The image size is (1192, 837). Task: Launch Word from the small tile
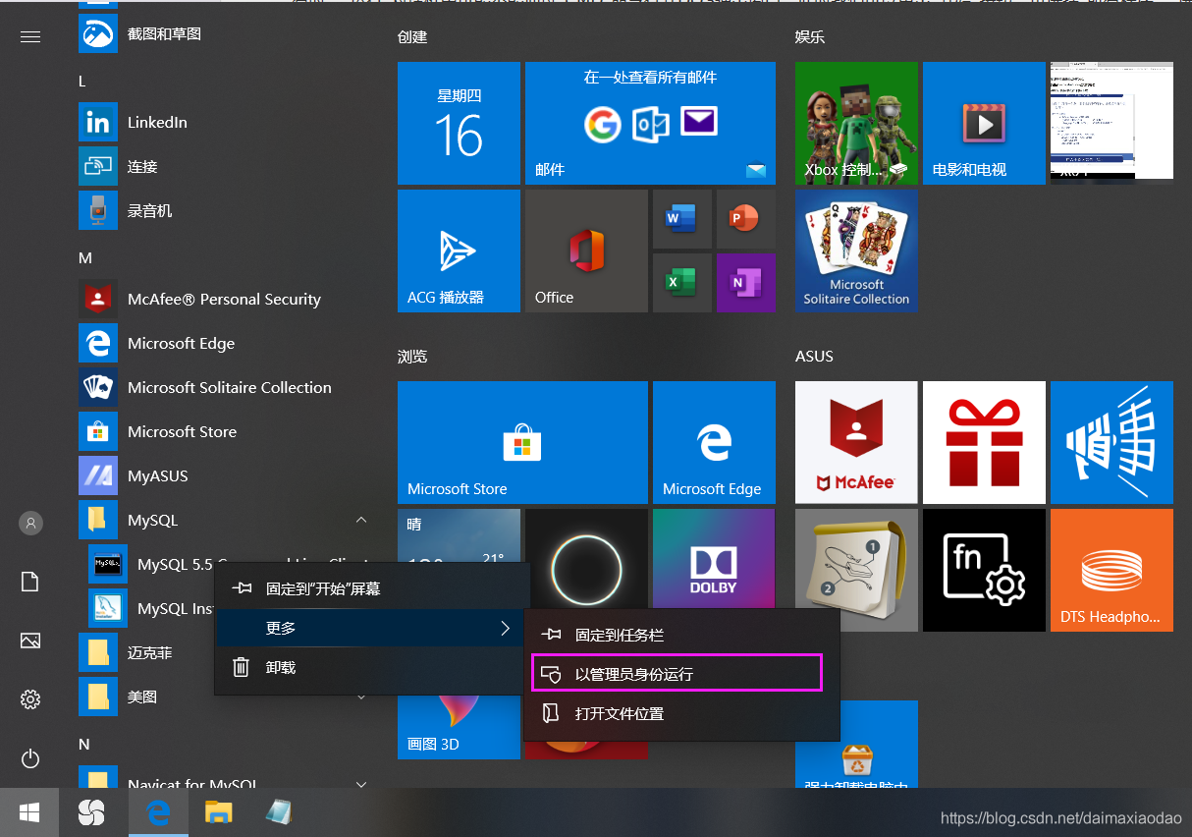point(682,219)
